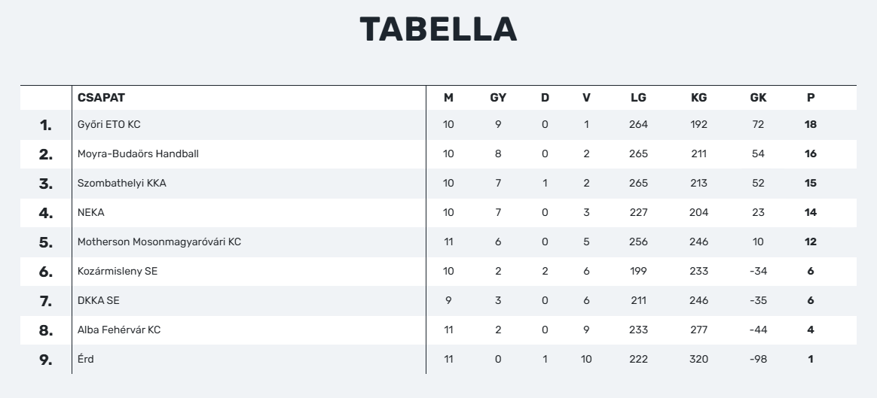Select Szombathelyi KKA in the standings
The height and width of the screenshot is (398, 877).
pos(121,183)
